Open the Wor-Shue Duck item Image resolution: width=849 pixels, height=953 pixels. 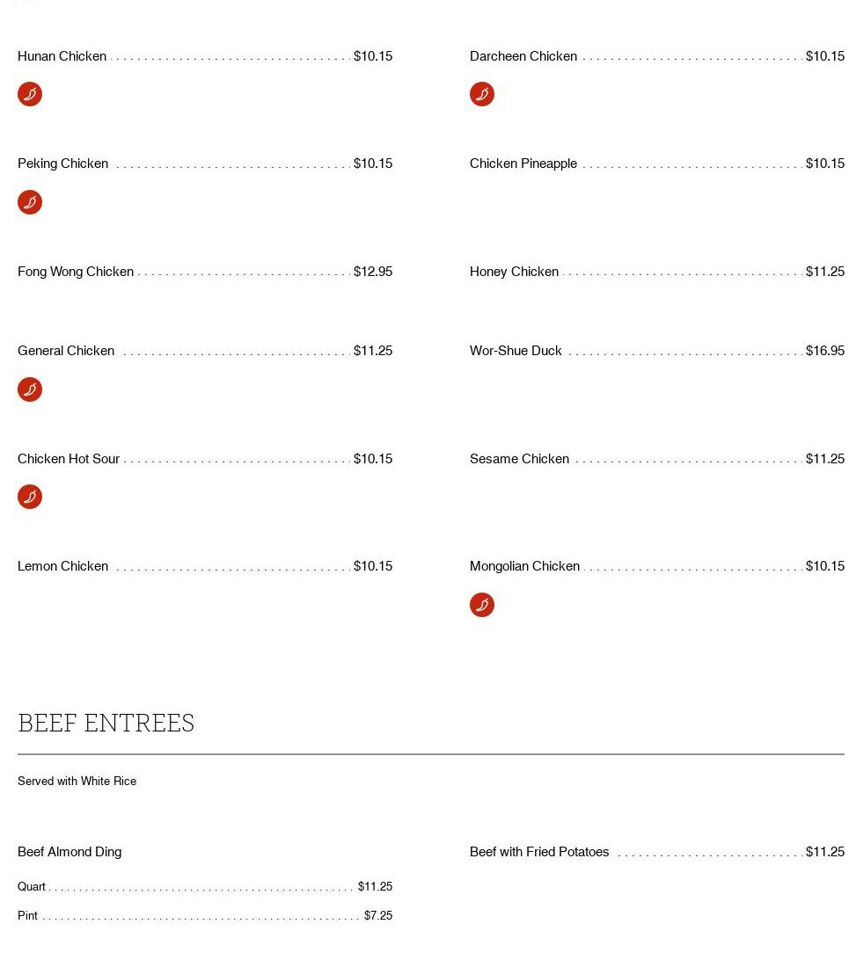click(516, 351)
